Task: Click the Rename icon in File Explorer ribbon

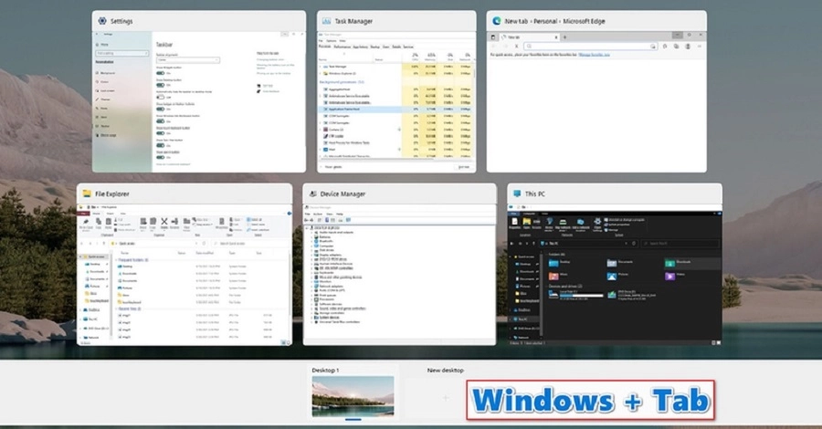Action: pos(174,223)
